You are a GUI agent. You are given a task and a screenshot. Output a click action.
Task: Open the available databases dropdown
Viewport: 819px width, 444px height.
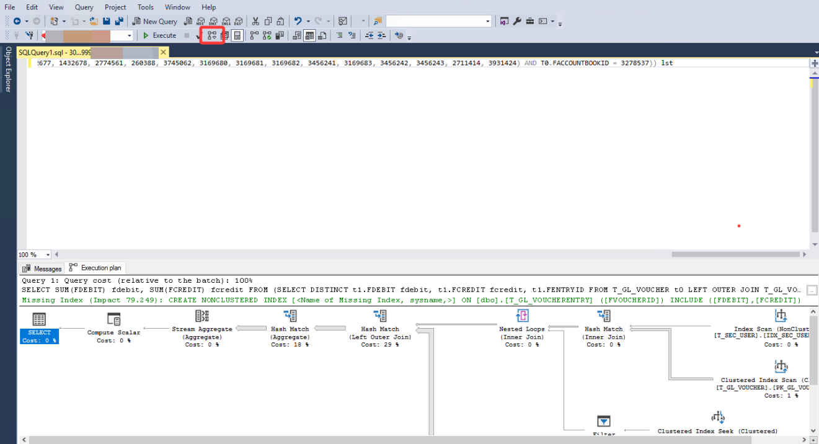(130, 36)
